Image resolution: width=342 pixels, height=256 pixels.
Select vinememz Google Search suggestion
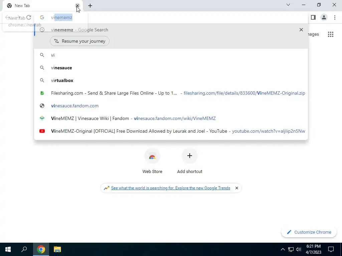click(x=171, y=30)
